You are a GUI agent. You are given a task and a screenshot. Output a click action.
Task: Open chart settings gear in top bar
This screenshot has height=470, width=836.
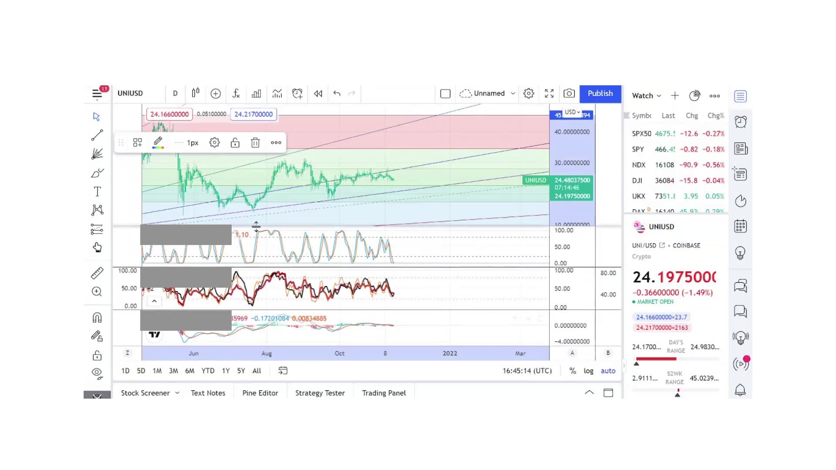click(x=529, y=94)
